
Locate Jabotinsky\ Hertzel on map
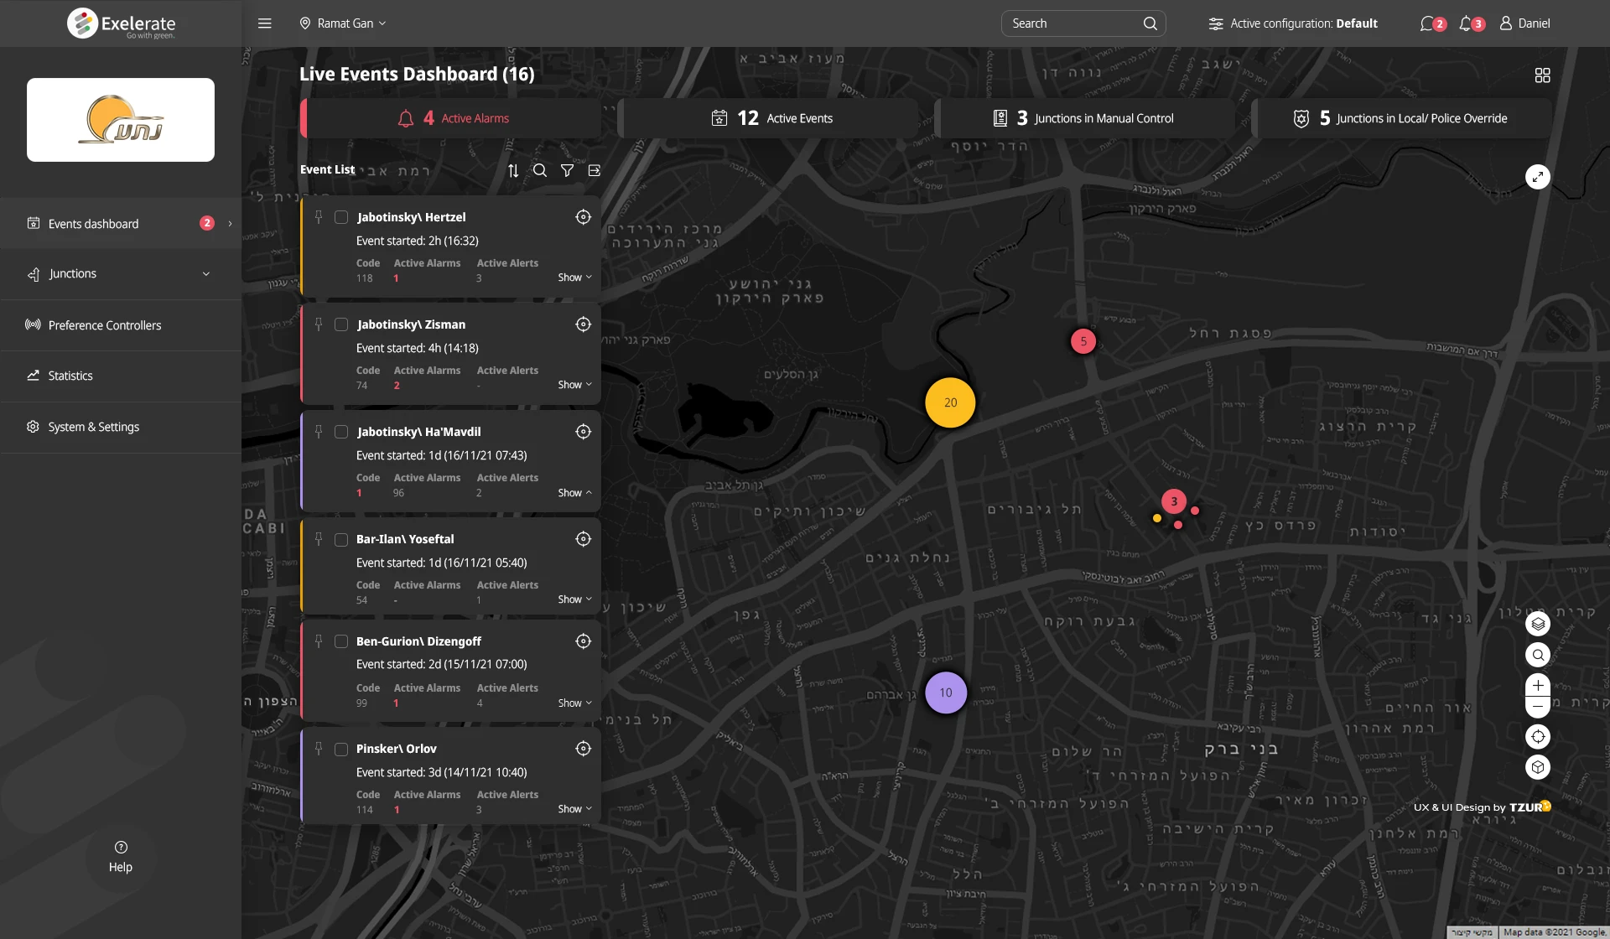coord(584,217)
